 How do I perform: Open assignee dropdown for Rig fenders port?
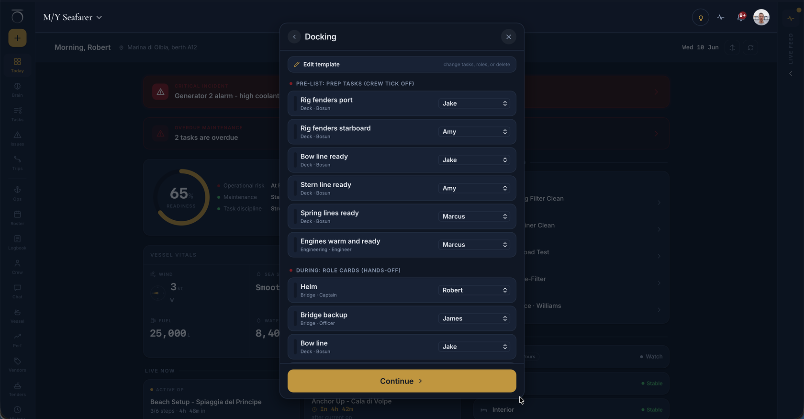[x=474, y=103]
